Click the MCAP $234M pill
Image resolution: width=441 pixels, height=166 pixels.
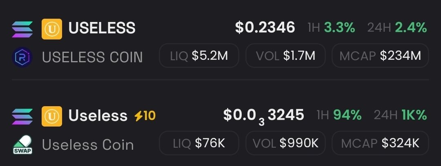tap(380, 55)
